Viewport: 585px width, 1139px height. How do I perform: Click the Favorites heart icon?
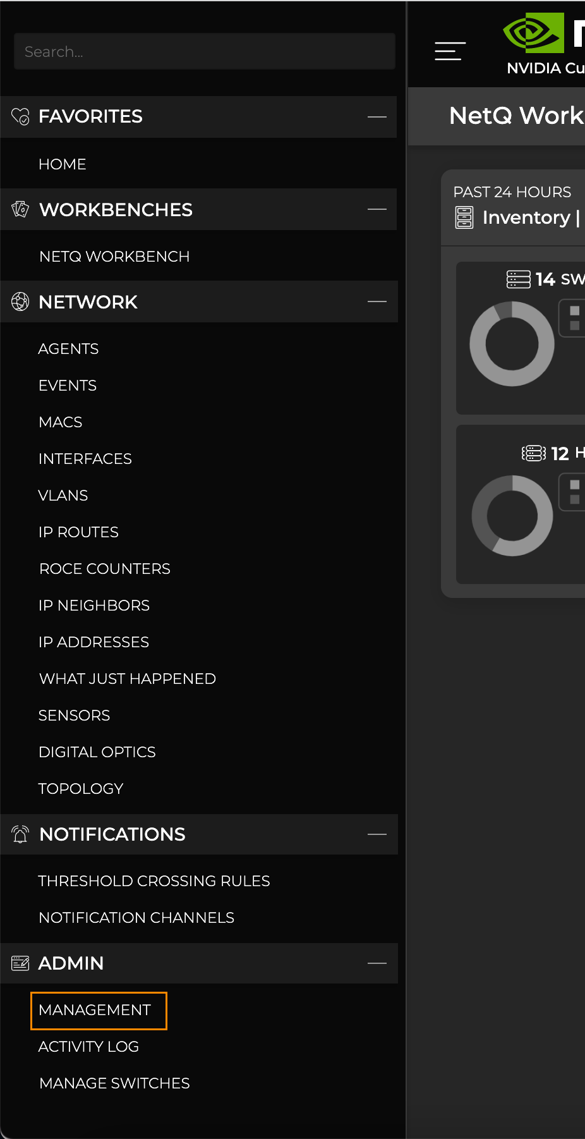pyautogui.click(x=20, y=116)
